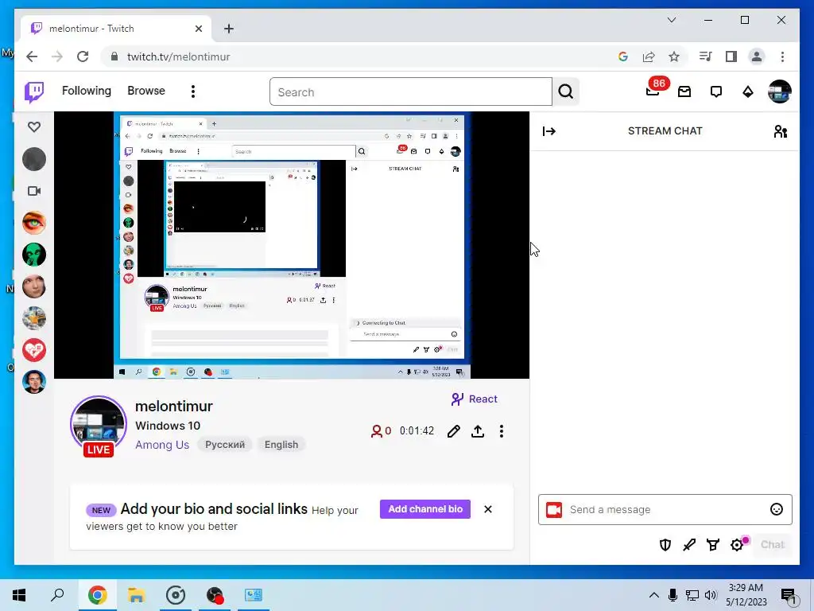814x611 pixels.
Task: Open the sword mod view icon
Action: pos(689,545)
